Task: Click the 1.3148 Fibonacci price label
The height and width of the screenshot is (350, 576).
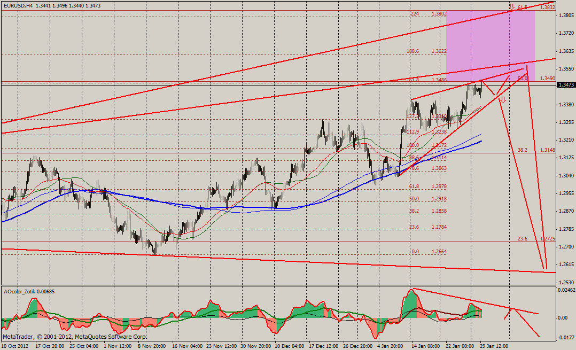Action: point(548,150)
